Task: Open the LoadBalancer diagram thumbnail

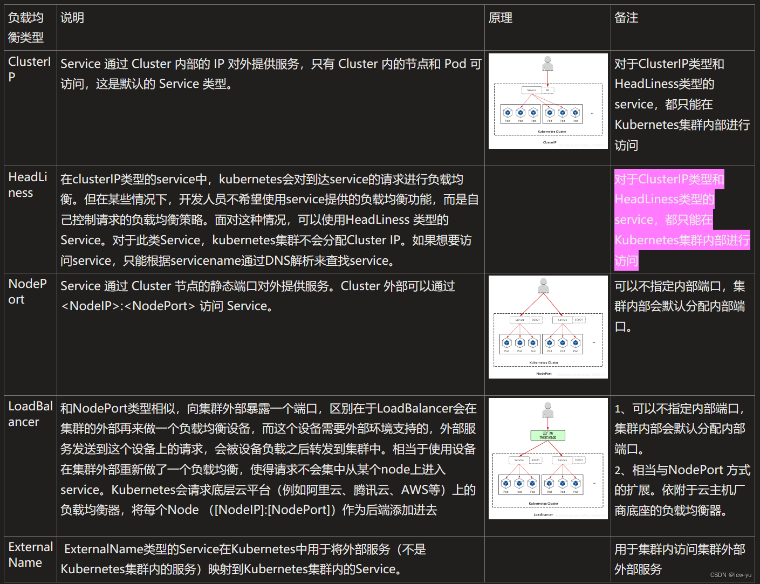Action: point(548,458)
